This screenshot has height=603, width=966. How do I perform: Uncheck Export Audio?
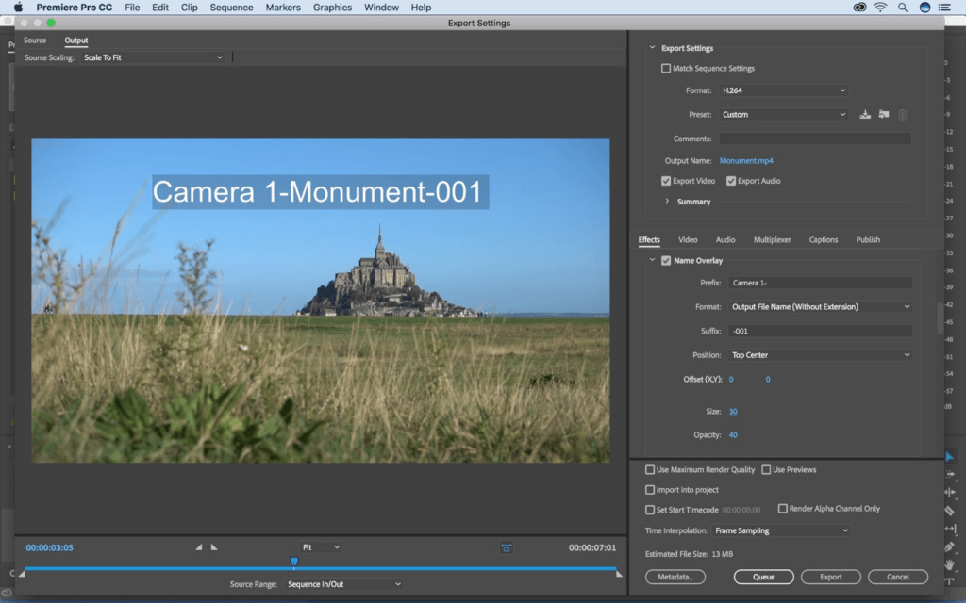pyautogui.click(x=731, y=181)
